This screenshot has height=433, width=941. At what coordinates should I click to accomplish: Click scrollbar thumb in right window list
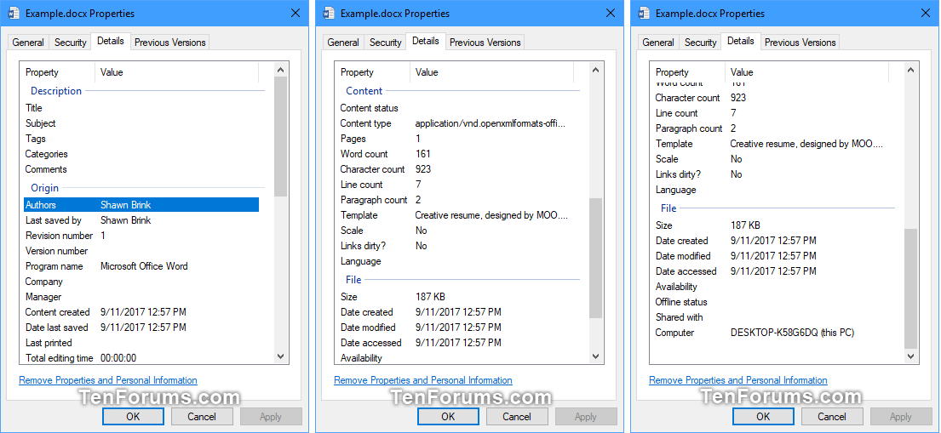click(910, 288)
